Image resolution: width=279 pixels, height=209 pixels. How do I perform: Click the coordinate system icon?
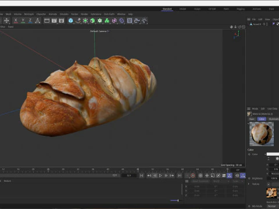[38, 20]
